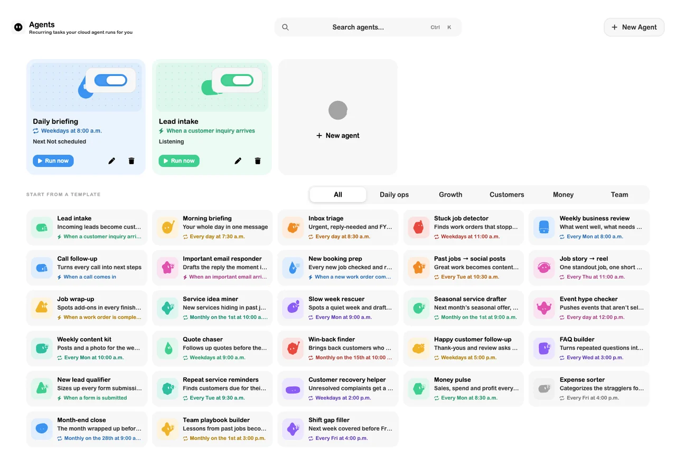
Task: Click the empty New agent card
Action: [338, 117]
